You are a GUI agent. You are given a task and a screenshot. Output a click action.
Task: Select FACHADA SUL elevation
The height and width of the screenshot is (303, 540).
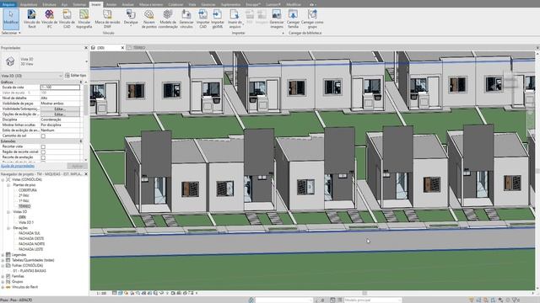(30, 233)
